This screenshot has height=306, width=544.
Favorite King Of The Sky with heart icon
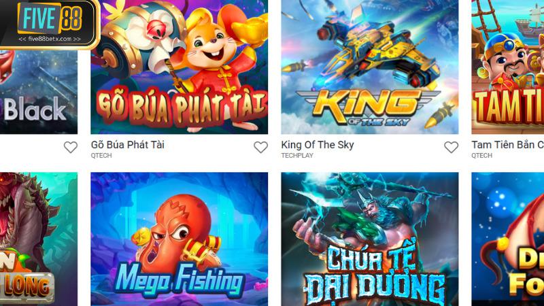pos(451,147)
